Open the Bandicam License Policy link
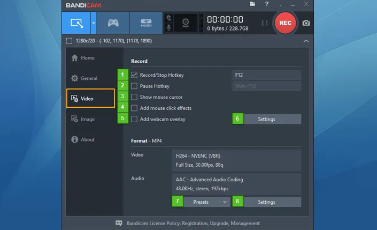The height and width of the screenshot is (230, 377). click(x=193, y=223)
